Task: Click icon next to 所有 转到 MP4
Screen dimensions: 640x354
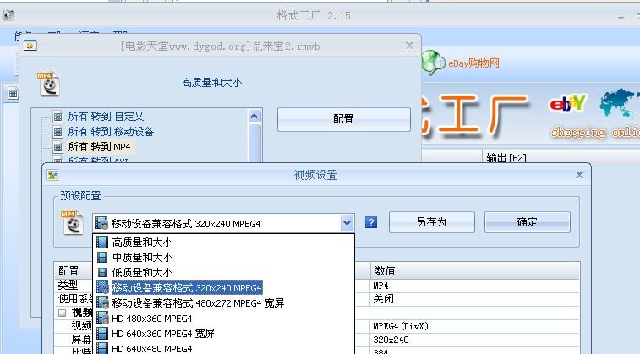Action: coord(58,147)
